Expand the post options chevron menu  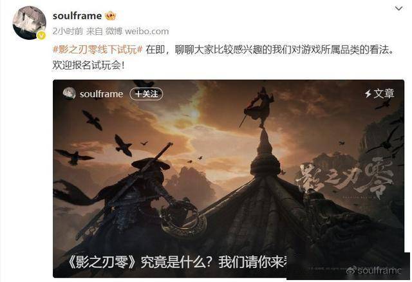[x=398, y=8]
